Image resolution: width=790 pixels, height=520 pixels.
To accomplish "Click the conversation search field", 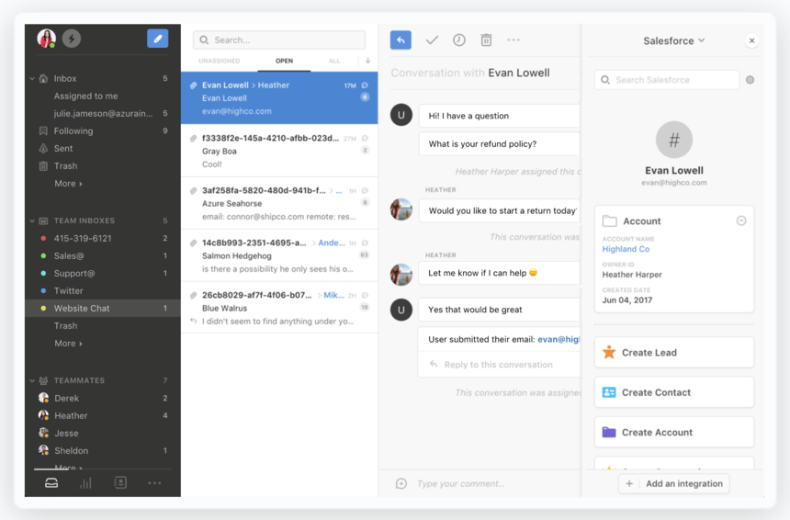I will click(279, 40).
